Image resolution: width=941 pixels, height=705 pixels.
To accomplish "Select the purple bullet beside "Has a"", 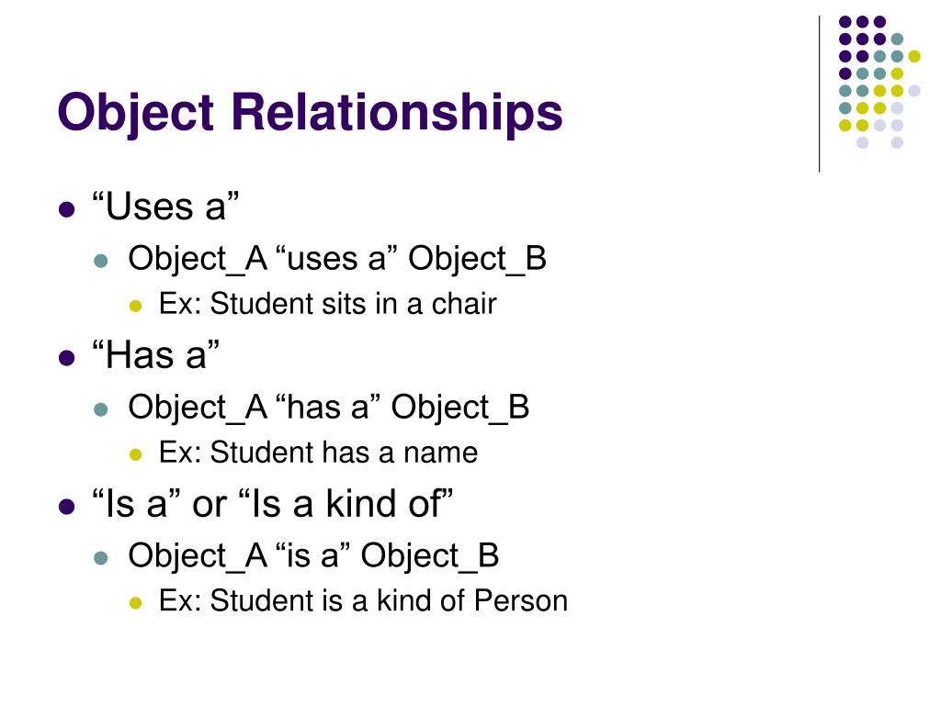I will click(x=66, y=359).
